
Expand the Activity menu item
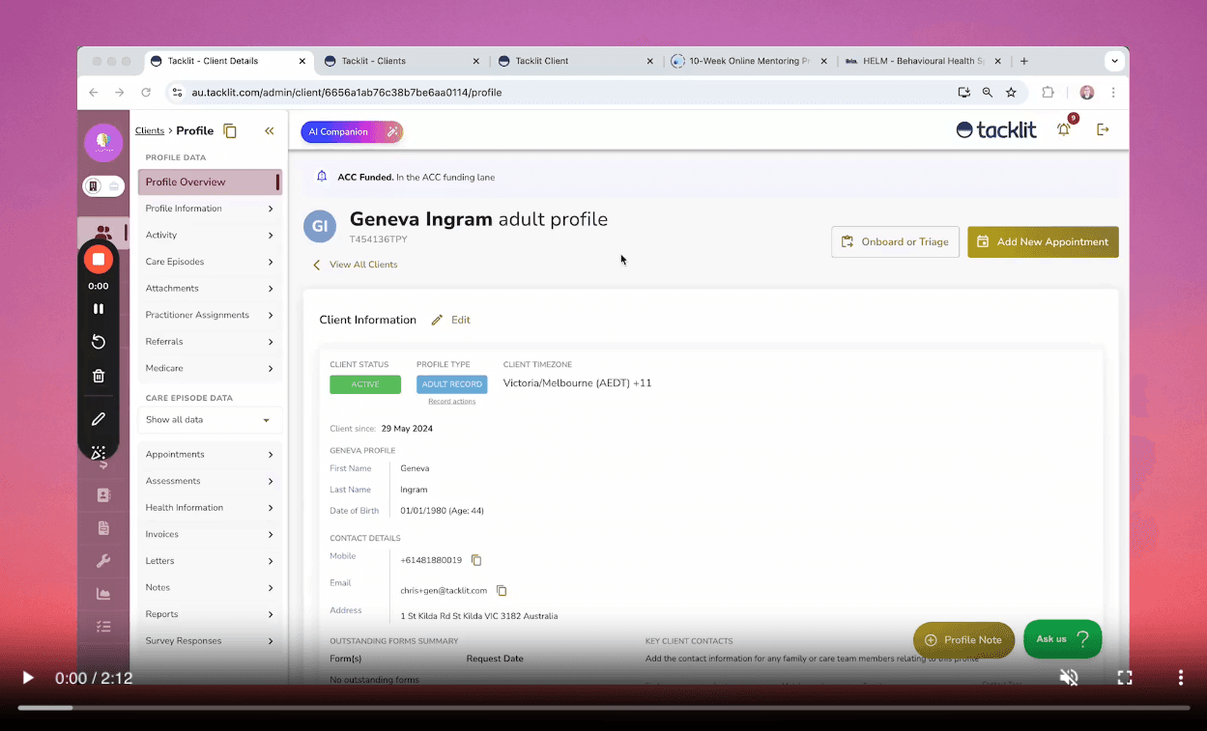(x=210, y=235)
